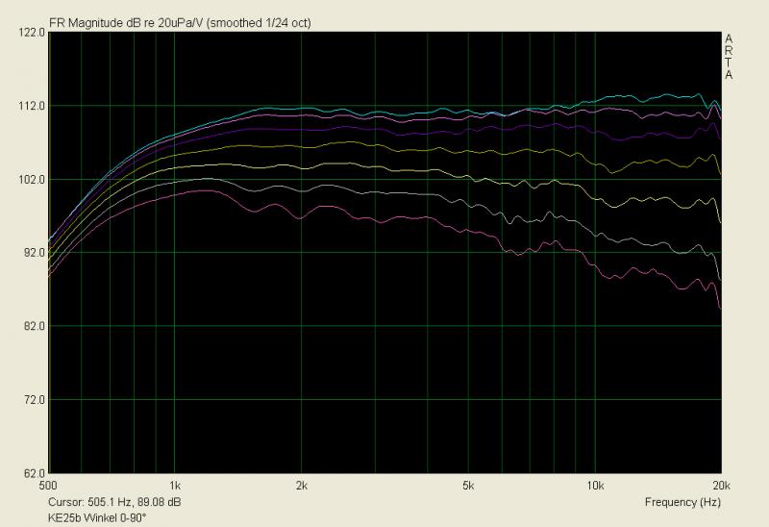The width and height of the screenshot is (769, 527).
Task: Select the 112.0 dB axis label
Action: pos(32,106)
